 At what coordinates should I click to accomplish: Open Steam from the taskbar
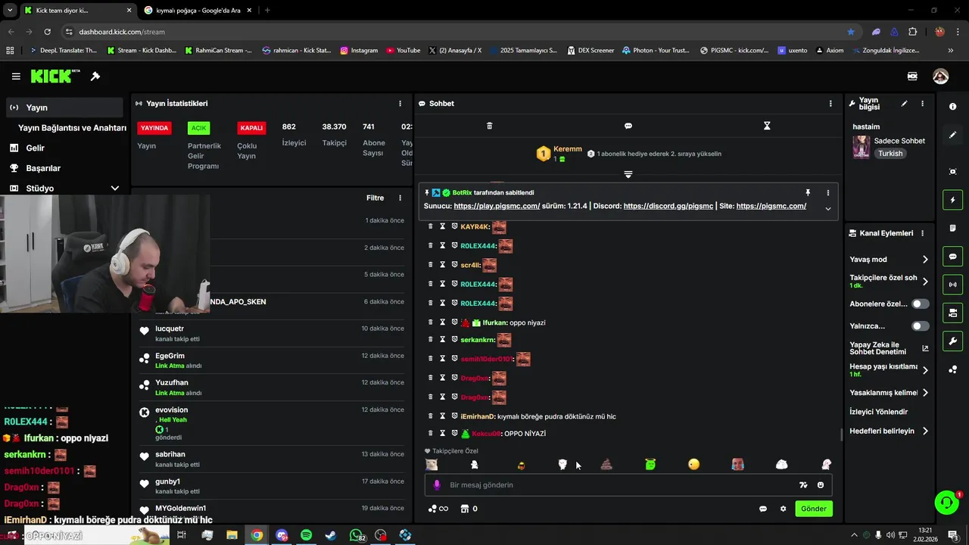(331, 535)
